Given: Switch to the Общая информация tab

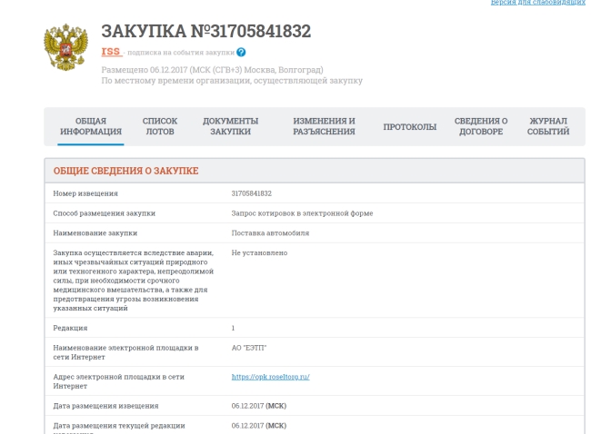Looking at the screenshot, I should (91, 126).
